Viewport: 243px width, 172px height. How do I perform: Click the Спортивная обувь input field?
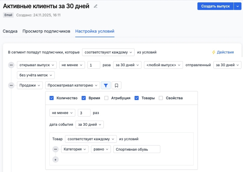[136, 149]
